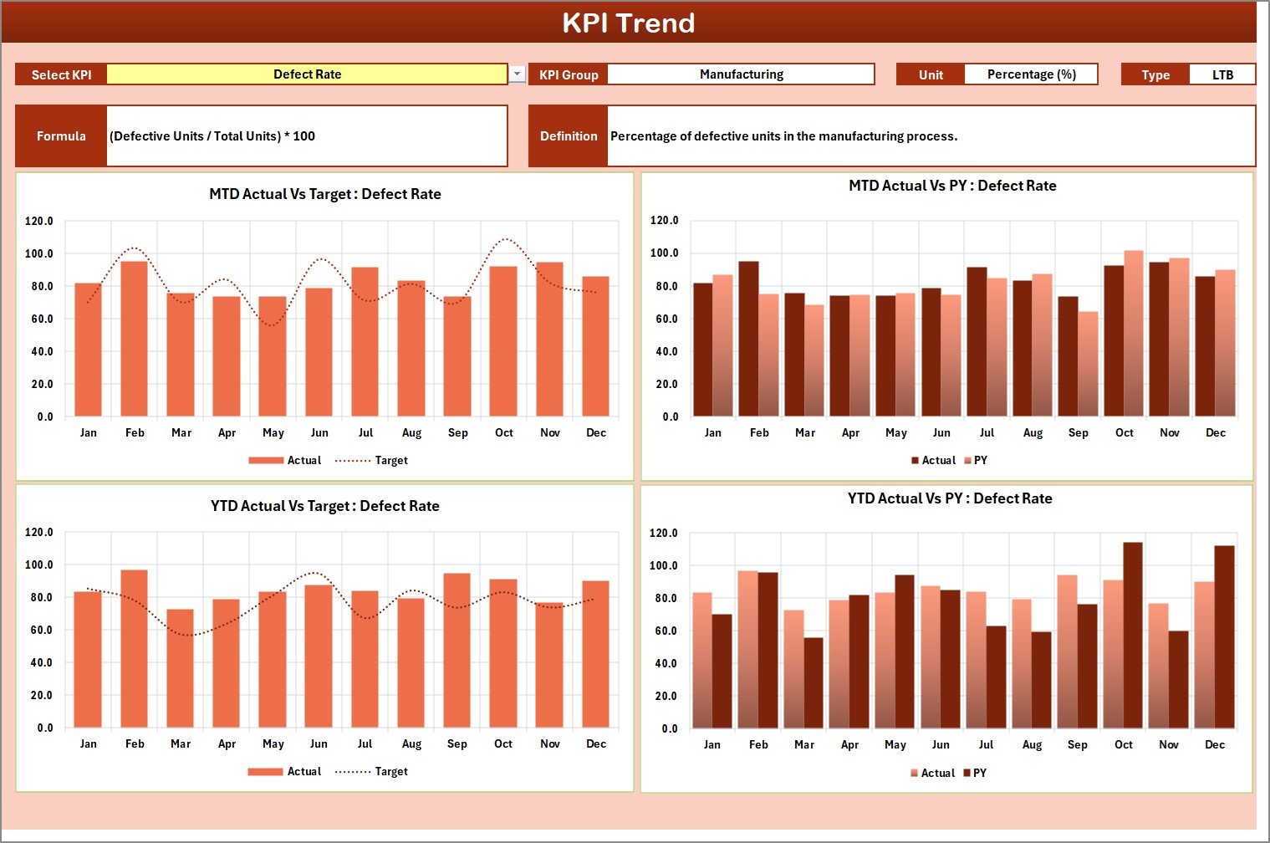Click the MTD Actual Vs Target chart title

[x=325, y=194]
